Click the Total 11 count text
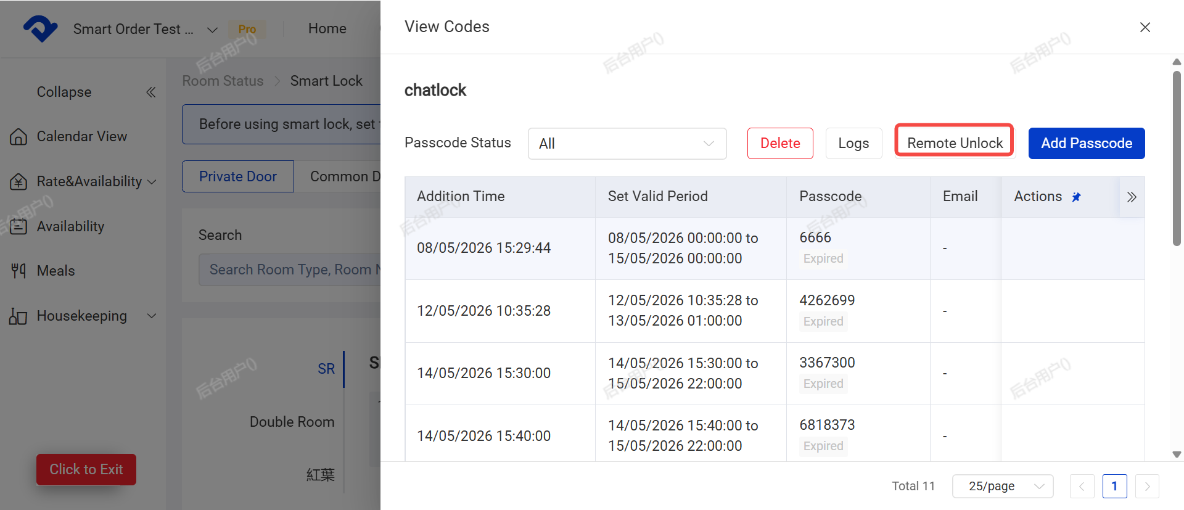The image size is (1184, 510). pos(913,486)
